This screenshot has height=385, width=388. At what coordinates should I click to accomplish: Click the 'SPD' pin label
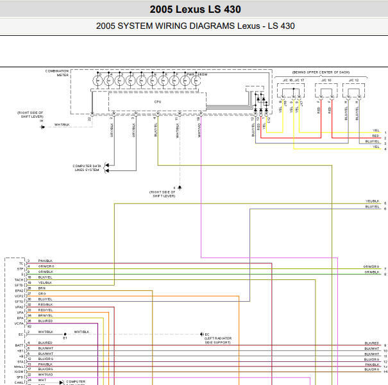point(20,377)
